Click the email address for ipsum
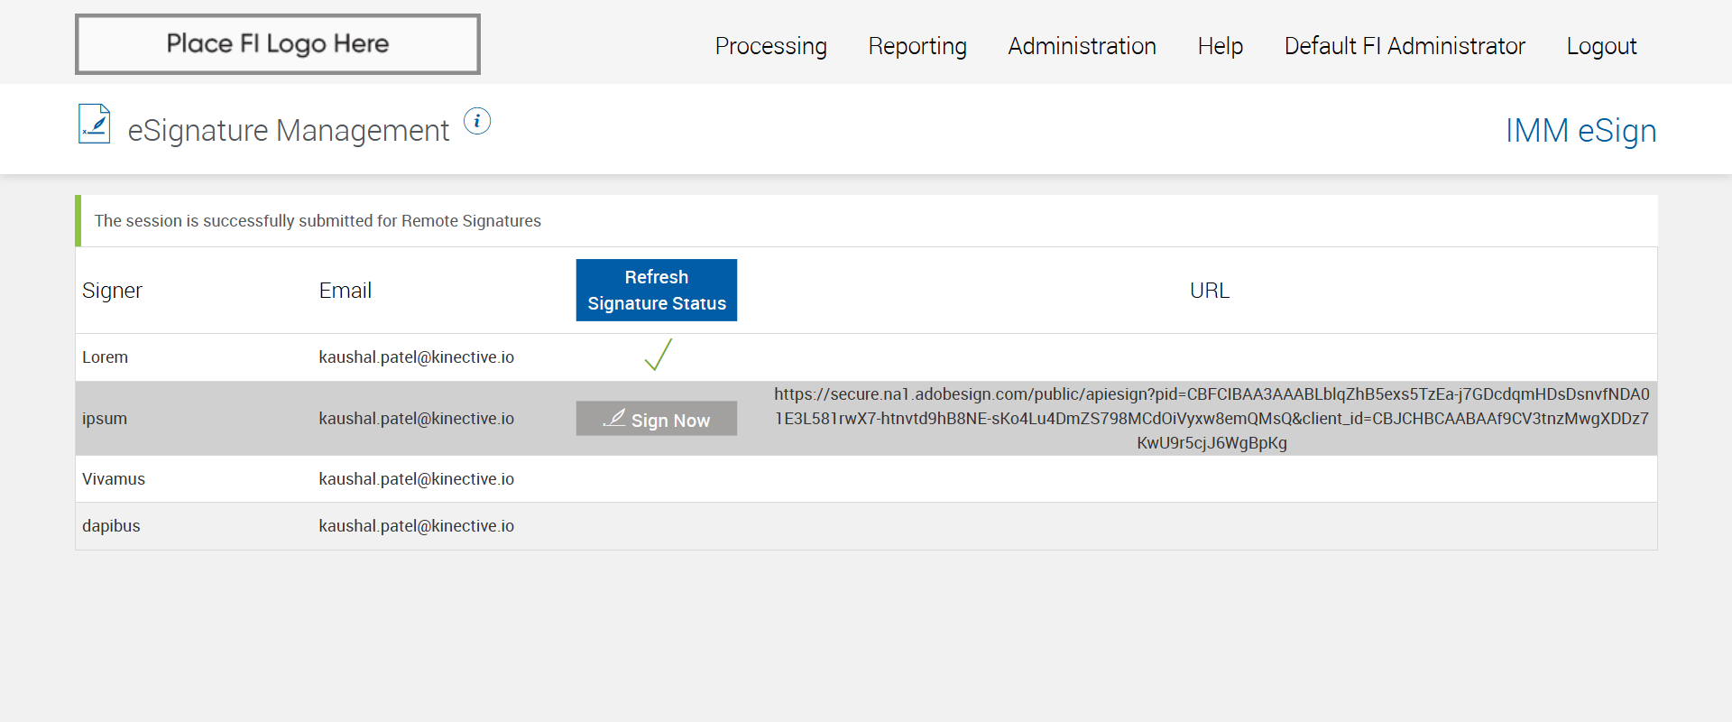The height and width of the screenshot is (722, 1732). point(416,419)
